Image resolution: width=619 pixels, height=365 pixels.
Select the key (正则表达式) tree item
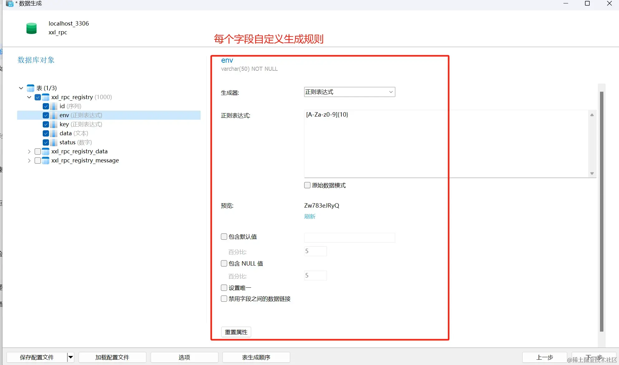[x=80, y=124]
